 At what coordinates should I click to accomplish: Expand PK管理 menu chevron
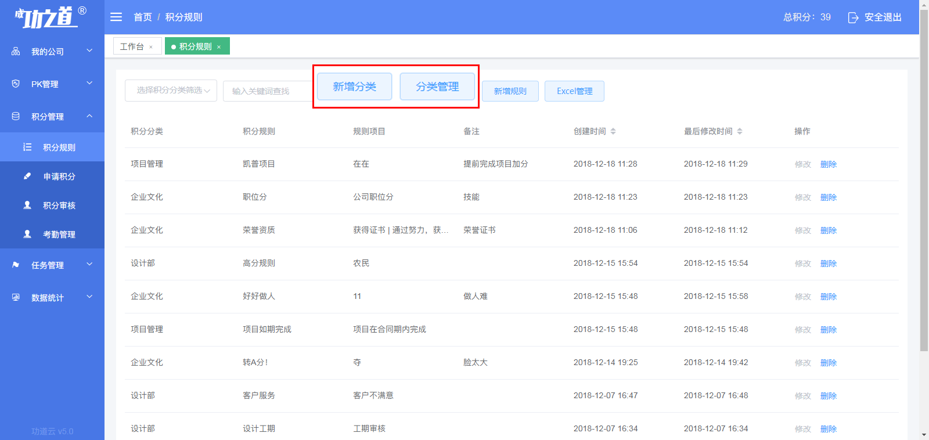pos(89,83)
